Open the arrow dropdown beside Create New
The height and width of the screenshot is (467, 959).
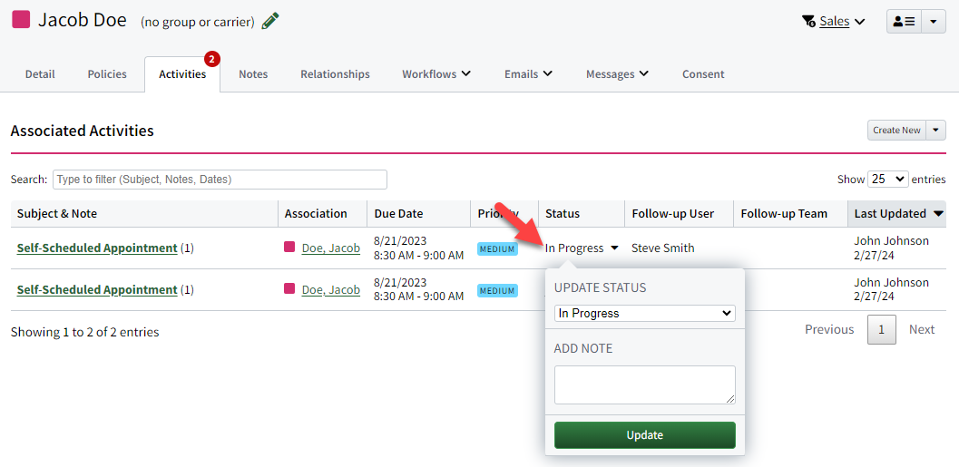935,131
